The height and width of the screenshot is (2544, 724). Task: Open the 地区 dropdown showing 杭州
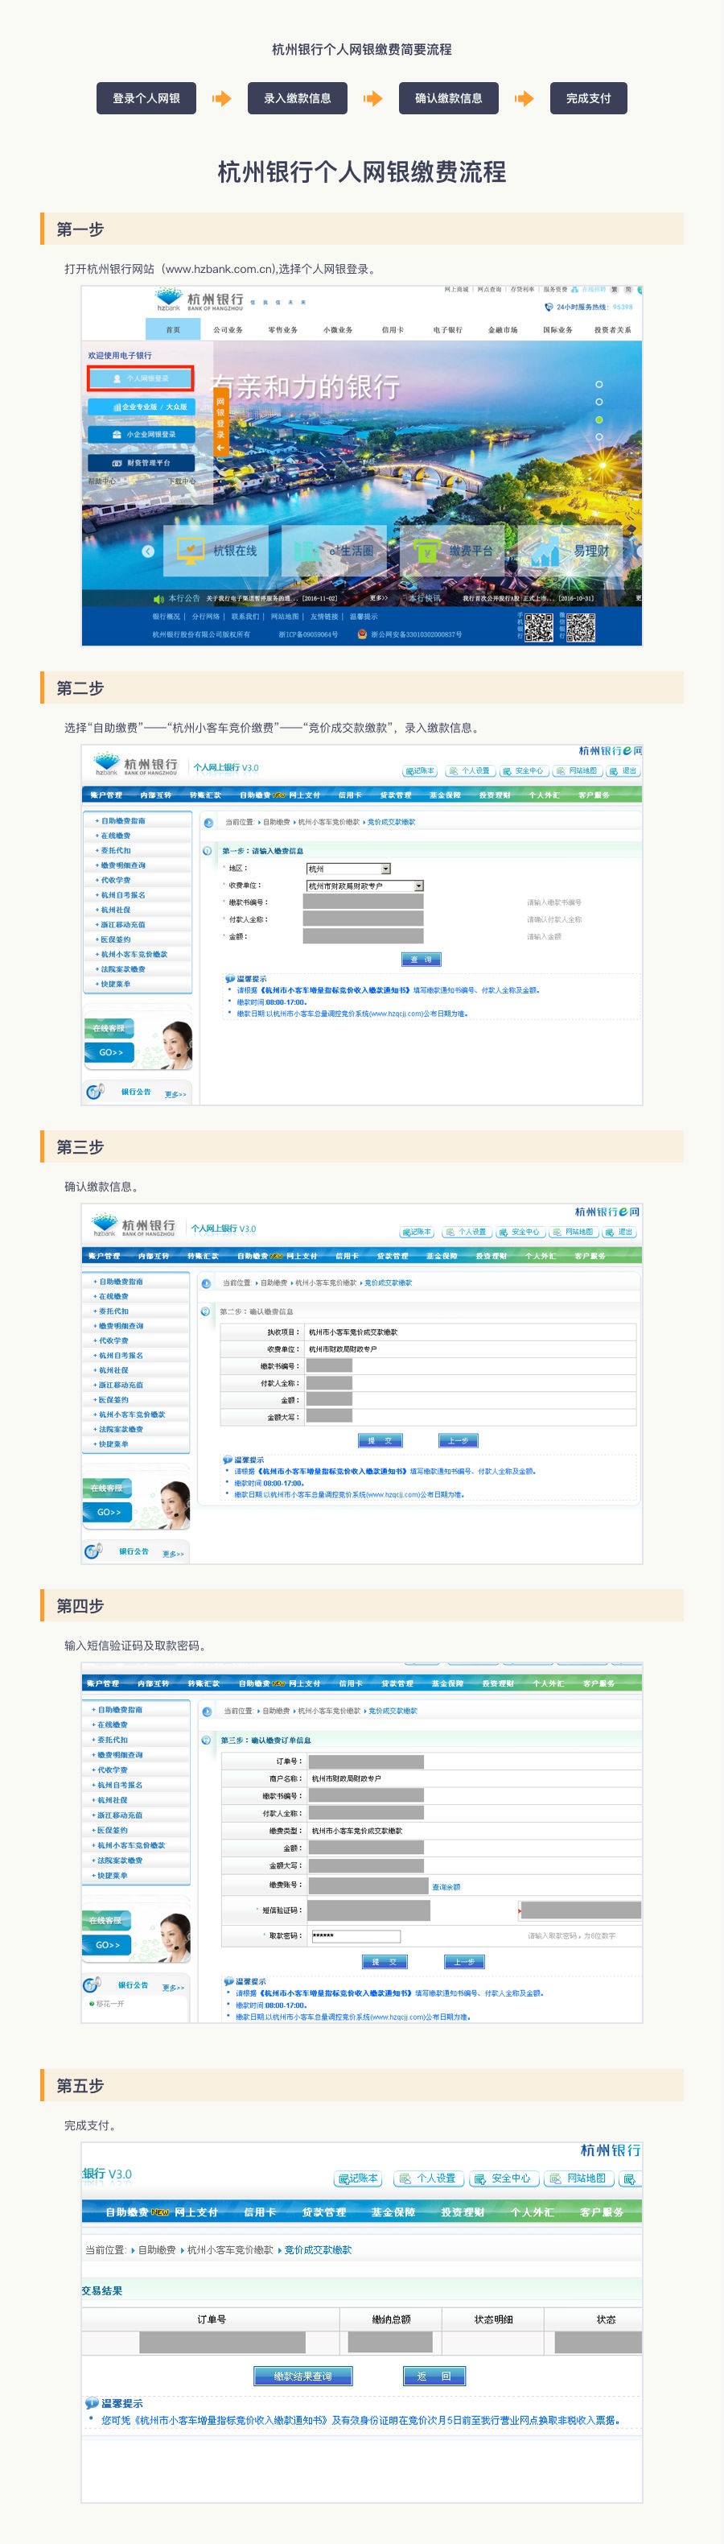click(x=348, y=869)
